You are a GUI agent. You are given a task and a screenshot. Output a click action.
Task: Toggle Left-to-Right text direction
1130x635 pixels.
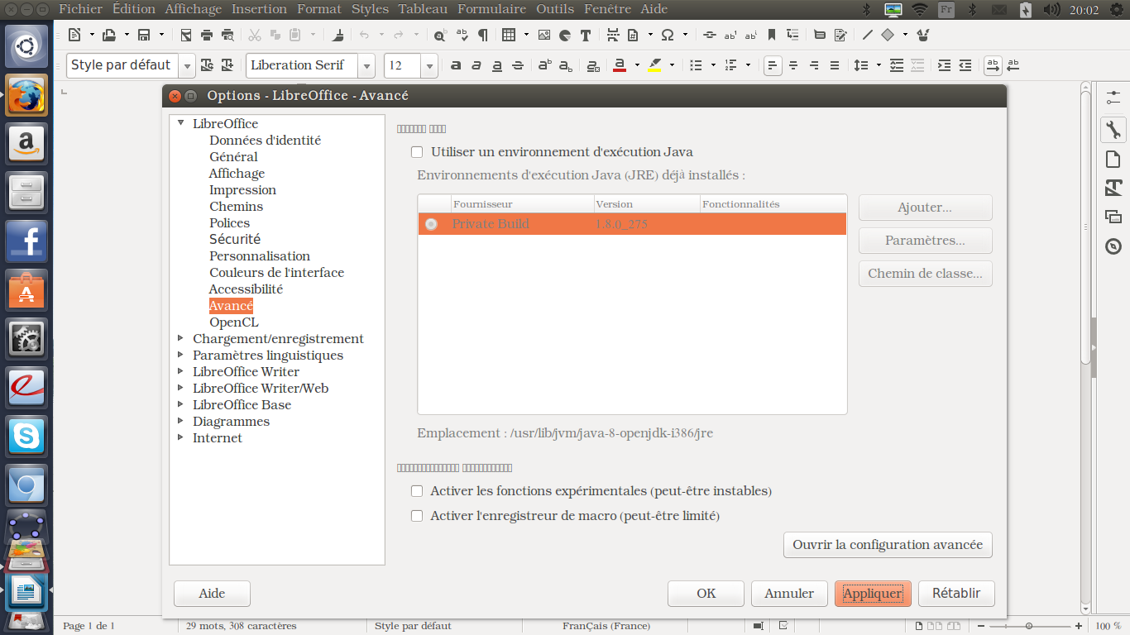click(993, 65)
